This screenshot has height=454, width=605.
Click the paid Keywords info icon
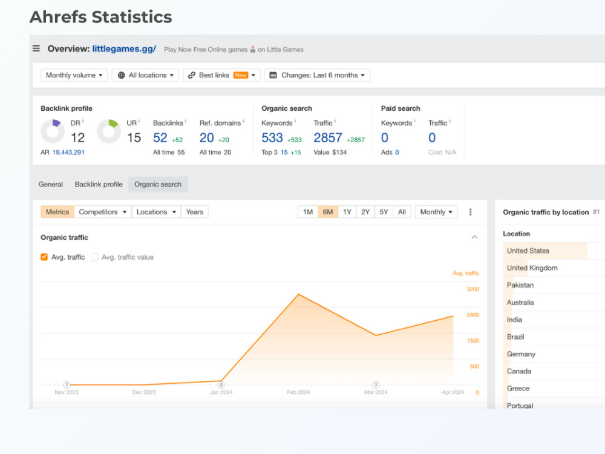(x=415, y=121)
